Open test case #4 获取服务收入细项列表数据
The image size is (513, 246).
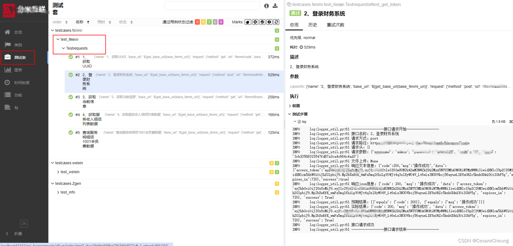pyautogui.click(x=174, y=119)
